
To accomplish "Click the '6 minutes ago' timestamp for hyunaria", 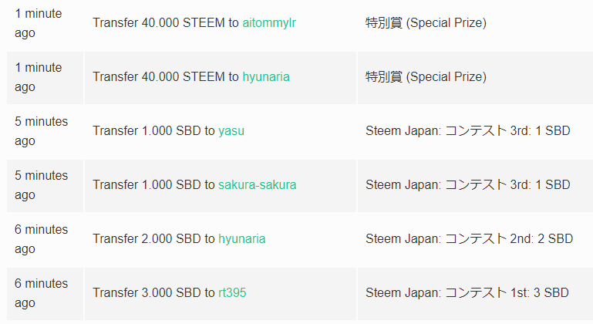I will tap(41, 239).
